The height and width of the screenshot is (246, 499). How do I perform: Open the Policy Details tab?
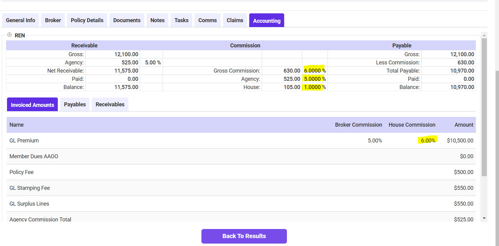[x=87, y=20]
